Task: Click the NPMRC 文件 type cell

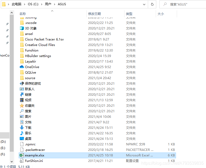Action: click(x=135, y=144)
